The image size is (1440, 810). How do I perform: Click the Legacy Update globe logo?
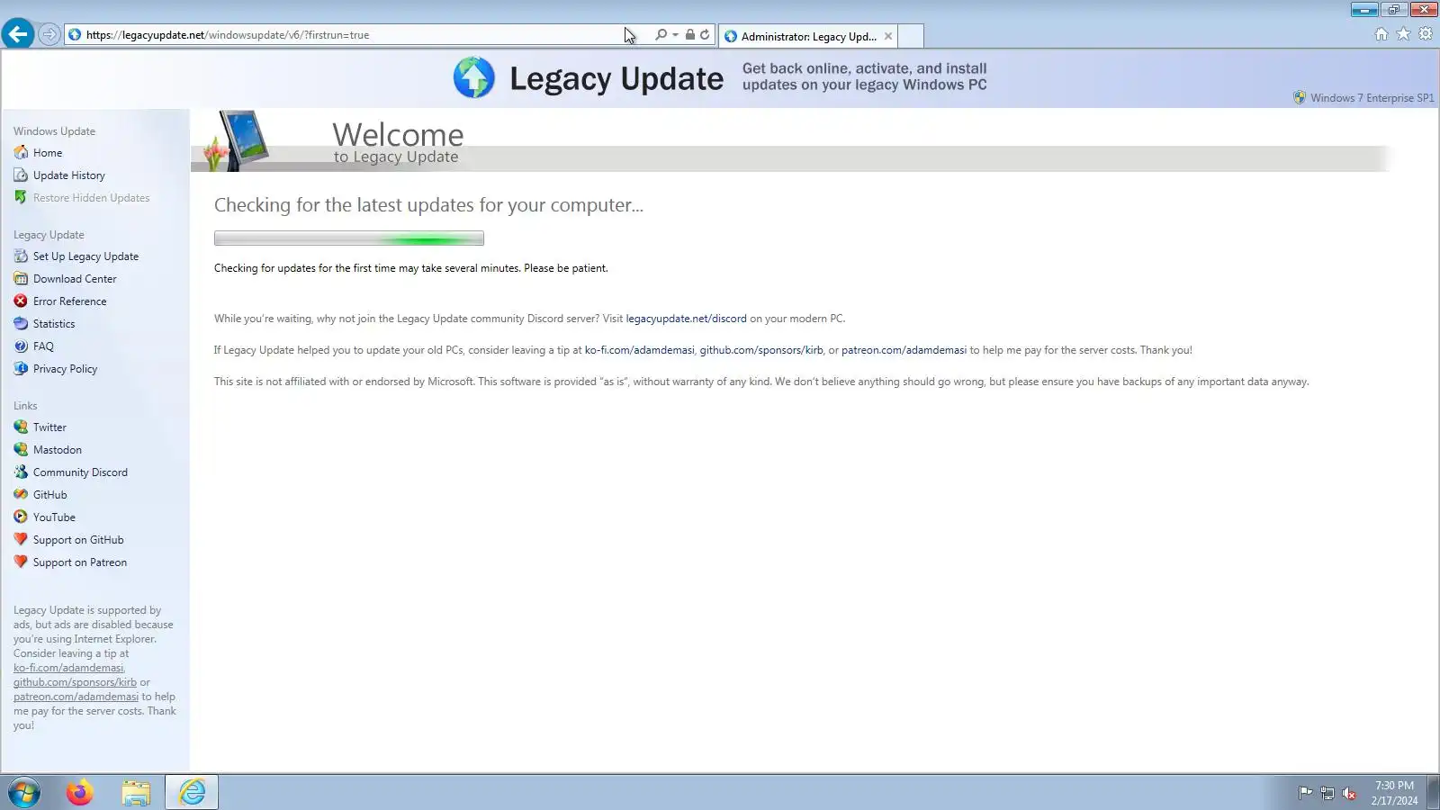point(474,77)
